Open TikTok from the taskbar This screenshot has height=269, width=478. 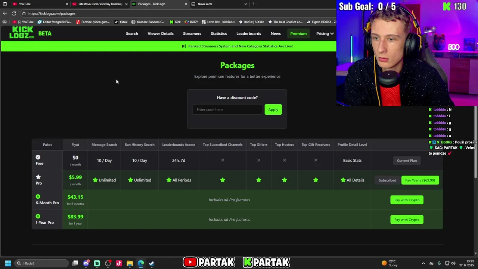point(119,263)
